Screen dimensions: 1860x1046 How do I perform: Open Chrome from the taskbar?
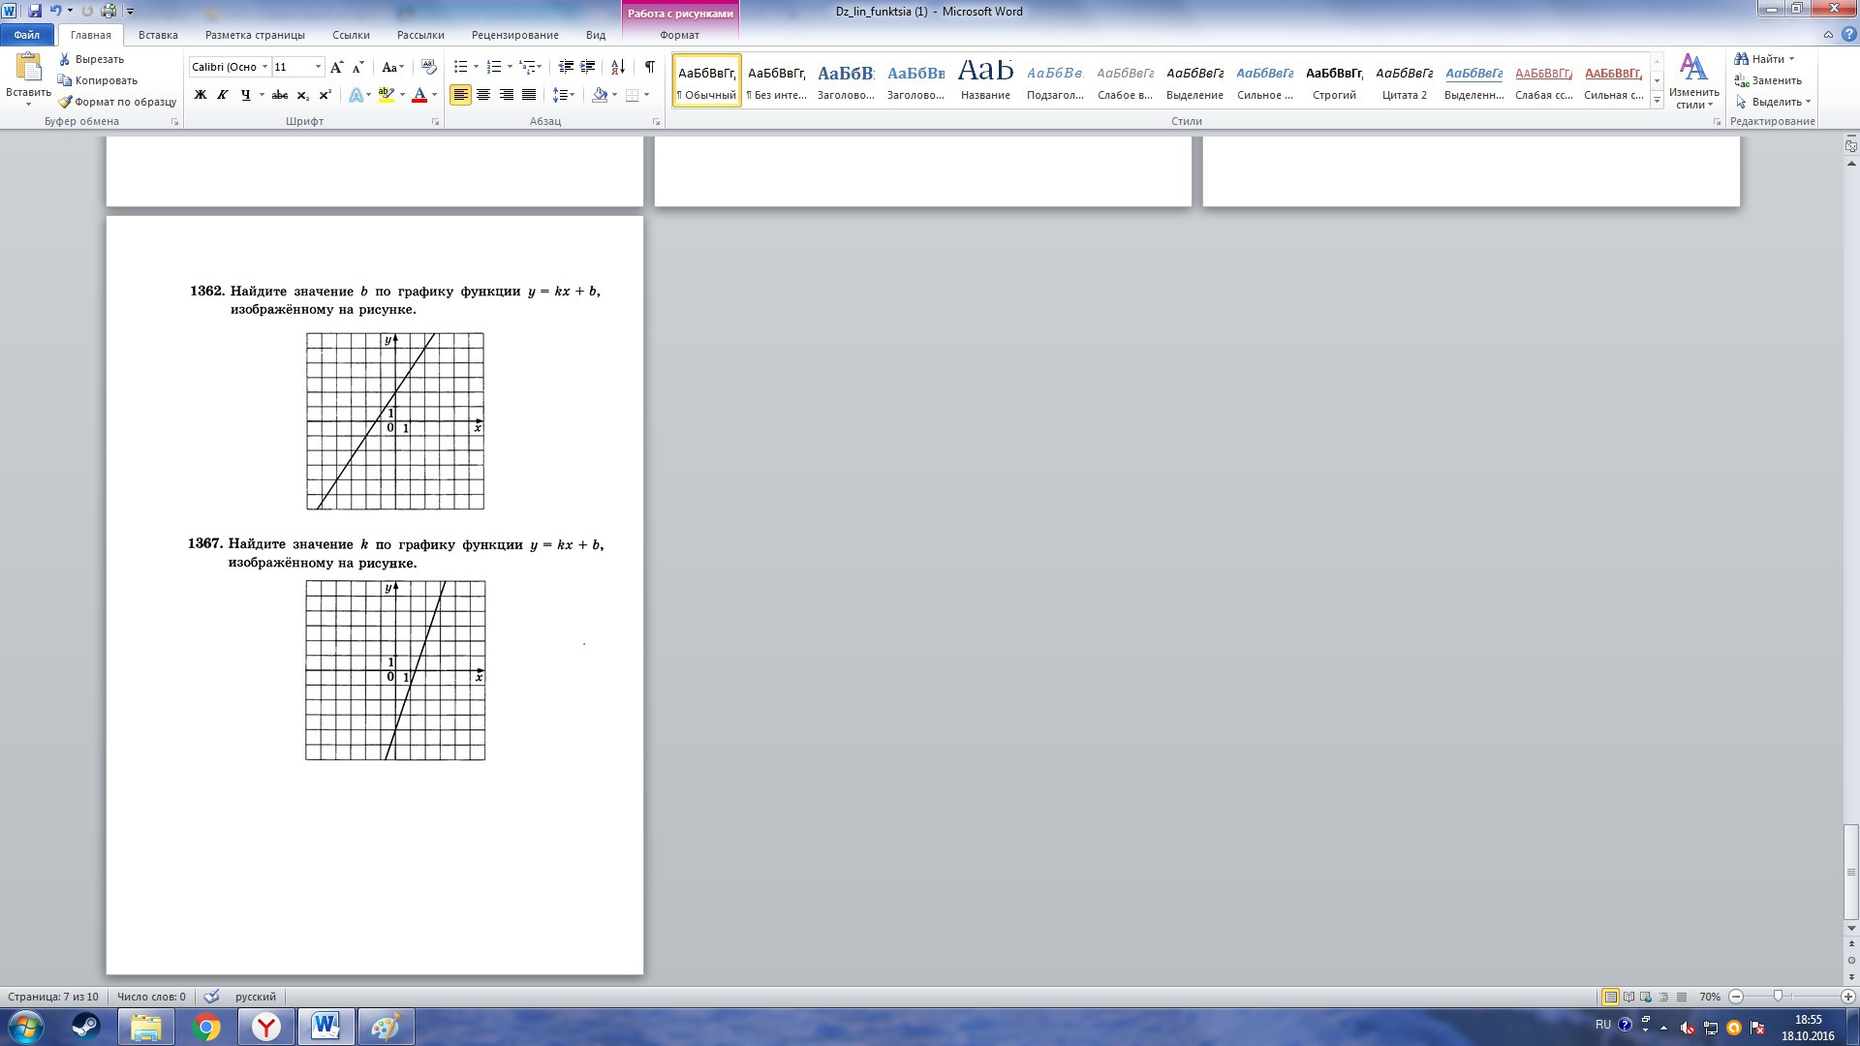pyautogui.click(x=206, y=1027)
